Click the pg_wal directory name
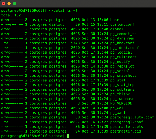 click(x=117, y=108)
